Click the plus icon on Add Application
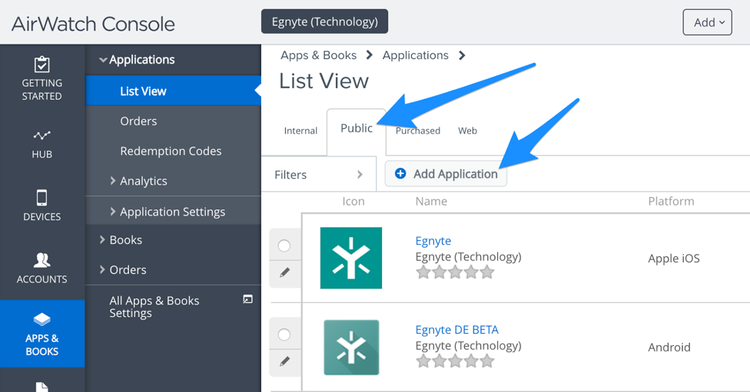The width and height of the screenshot is (750, 392). pos(400,173)
